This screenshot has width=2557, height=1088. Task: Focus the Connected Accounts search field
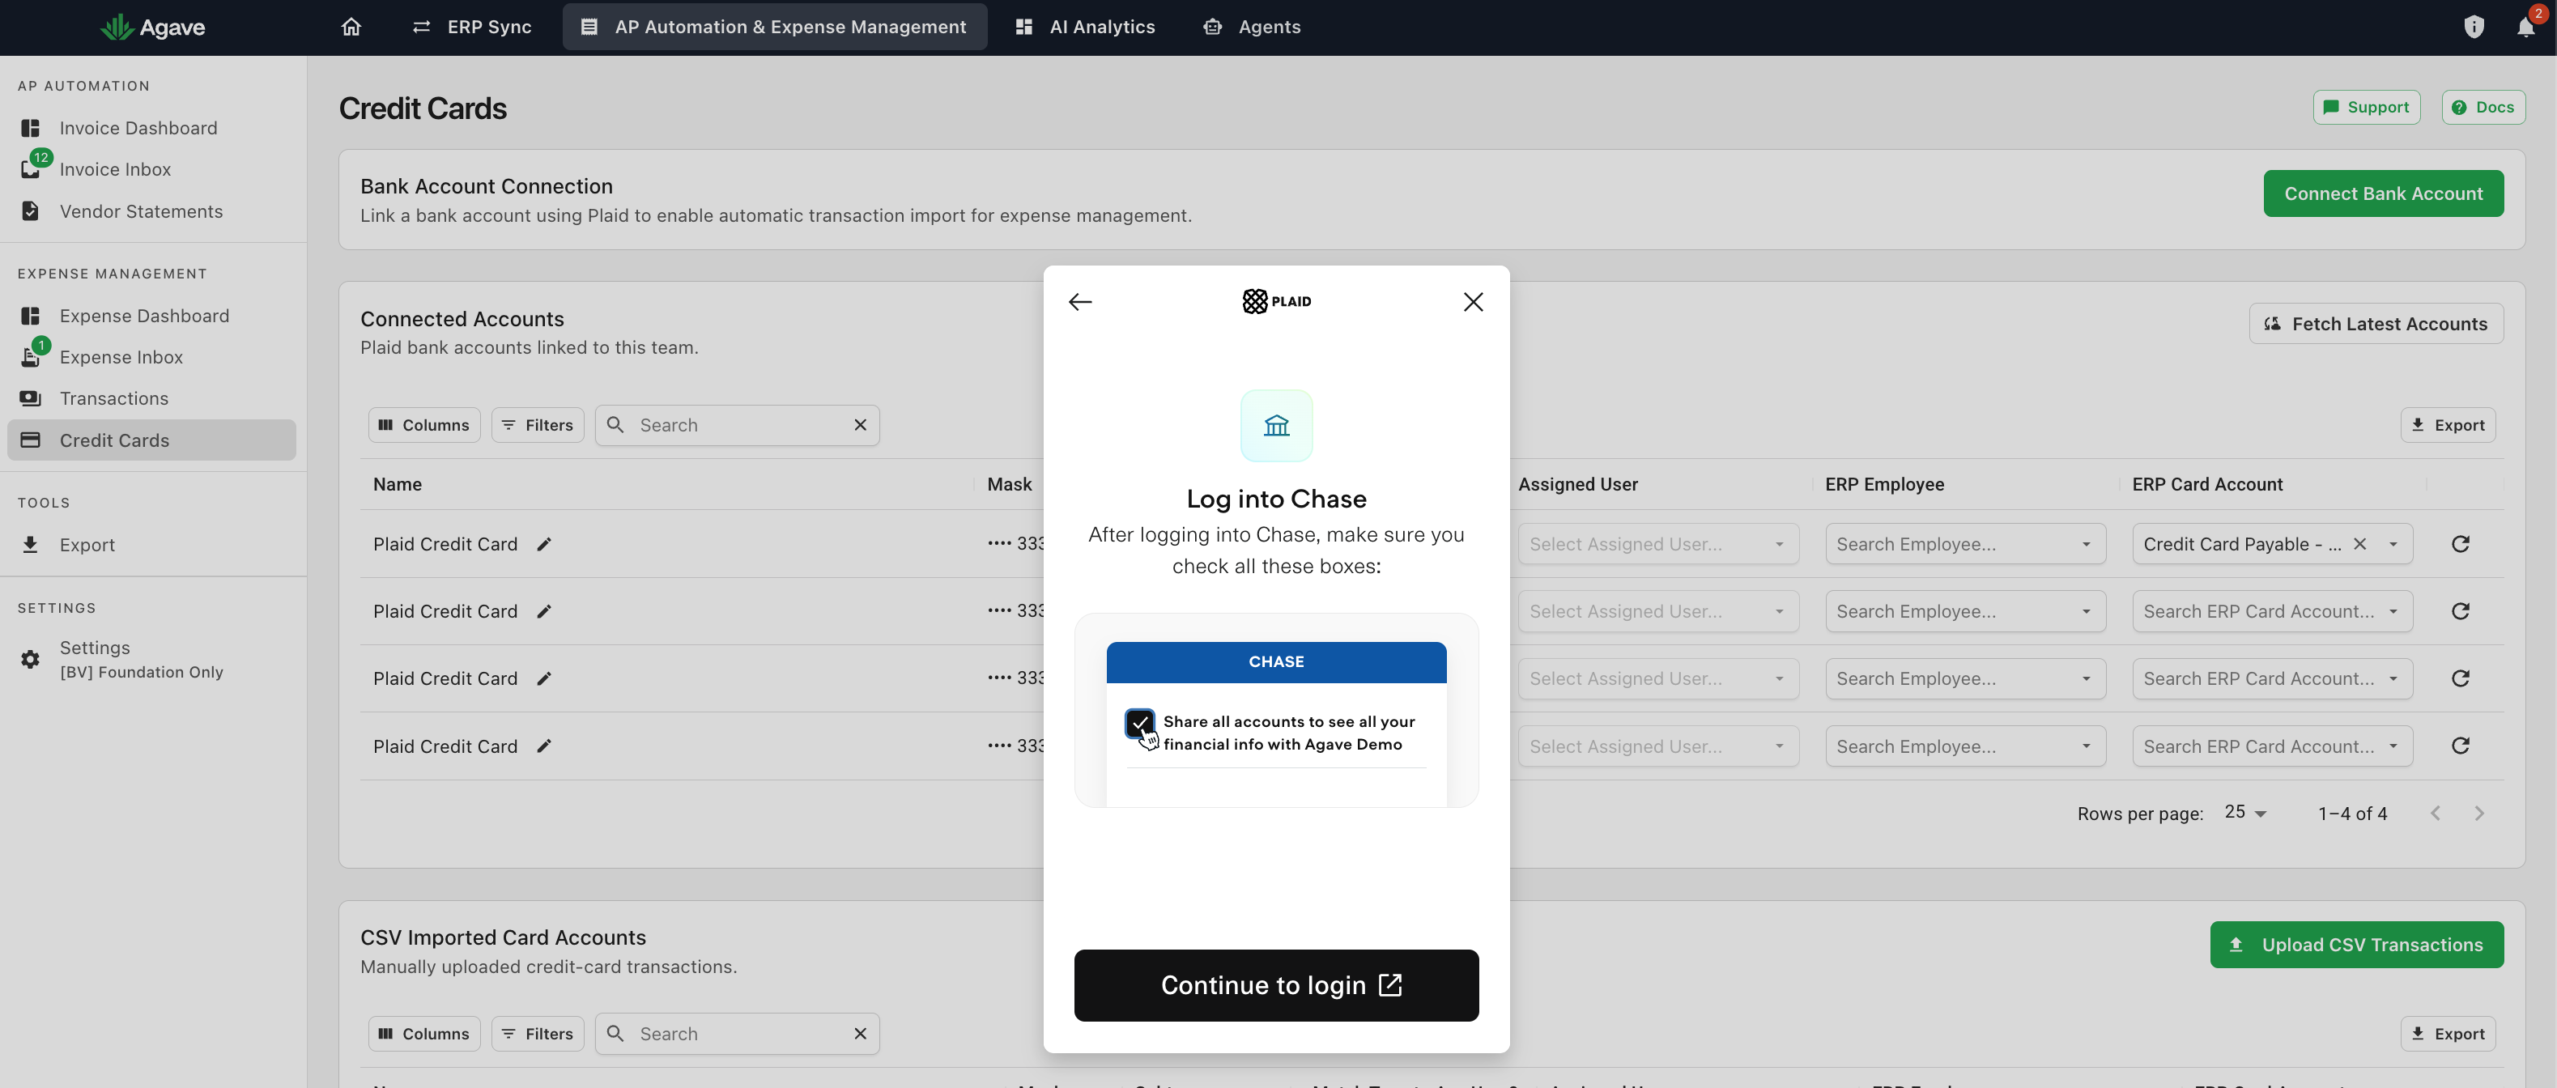(x=739, y=425)
